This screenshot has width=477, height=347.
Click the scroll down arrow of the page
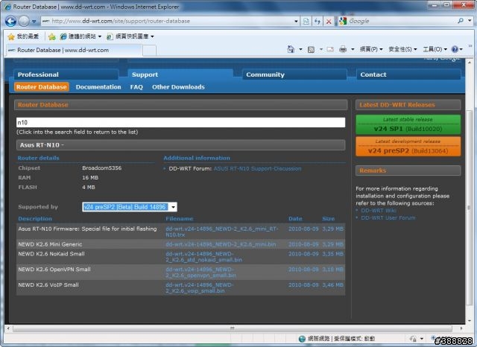tap(469, 320)
